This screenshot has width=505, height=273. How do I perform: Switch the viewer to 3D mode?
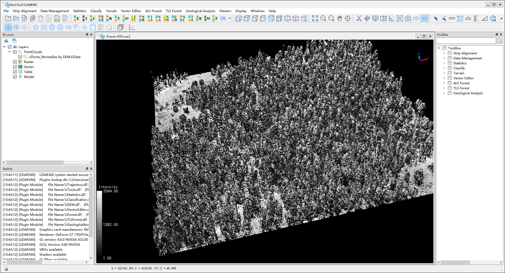(424, 18)
